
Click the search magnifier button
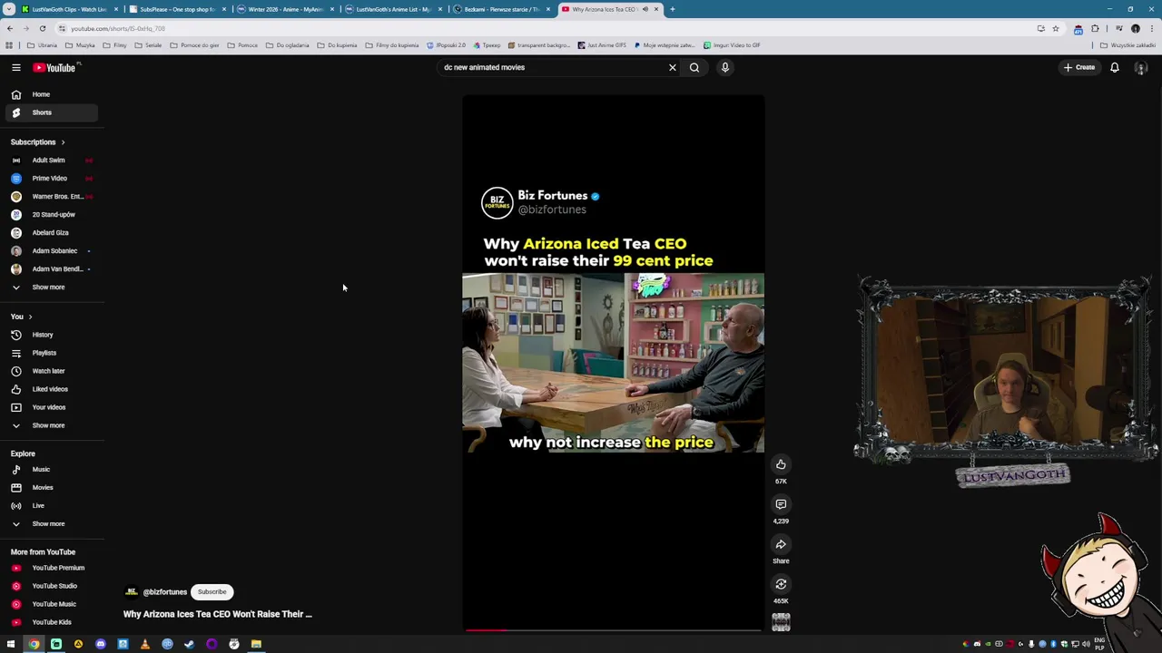694,67
